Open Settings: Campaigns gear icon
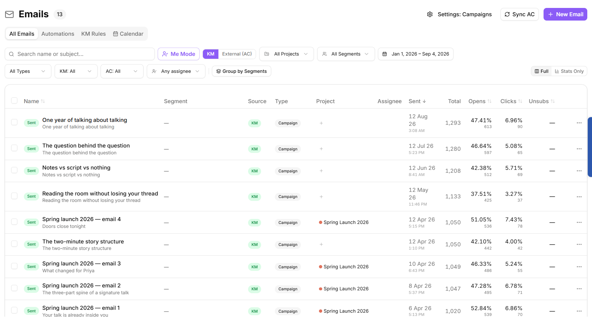Viewport: 592px width, 317px height. [430, 14]
